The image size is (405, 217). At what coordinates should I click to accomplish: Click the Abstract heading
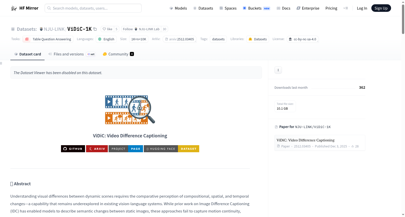point(21,184)
